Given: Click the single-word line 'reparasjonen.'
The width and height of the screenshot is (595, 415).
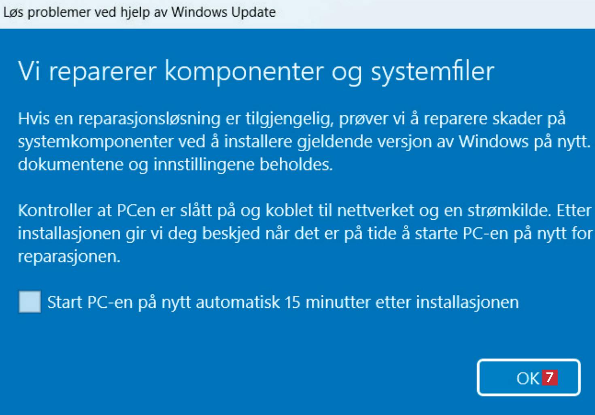Looking at the screenshot, I should (69, 256).
